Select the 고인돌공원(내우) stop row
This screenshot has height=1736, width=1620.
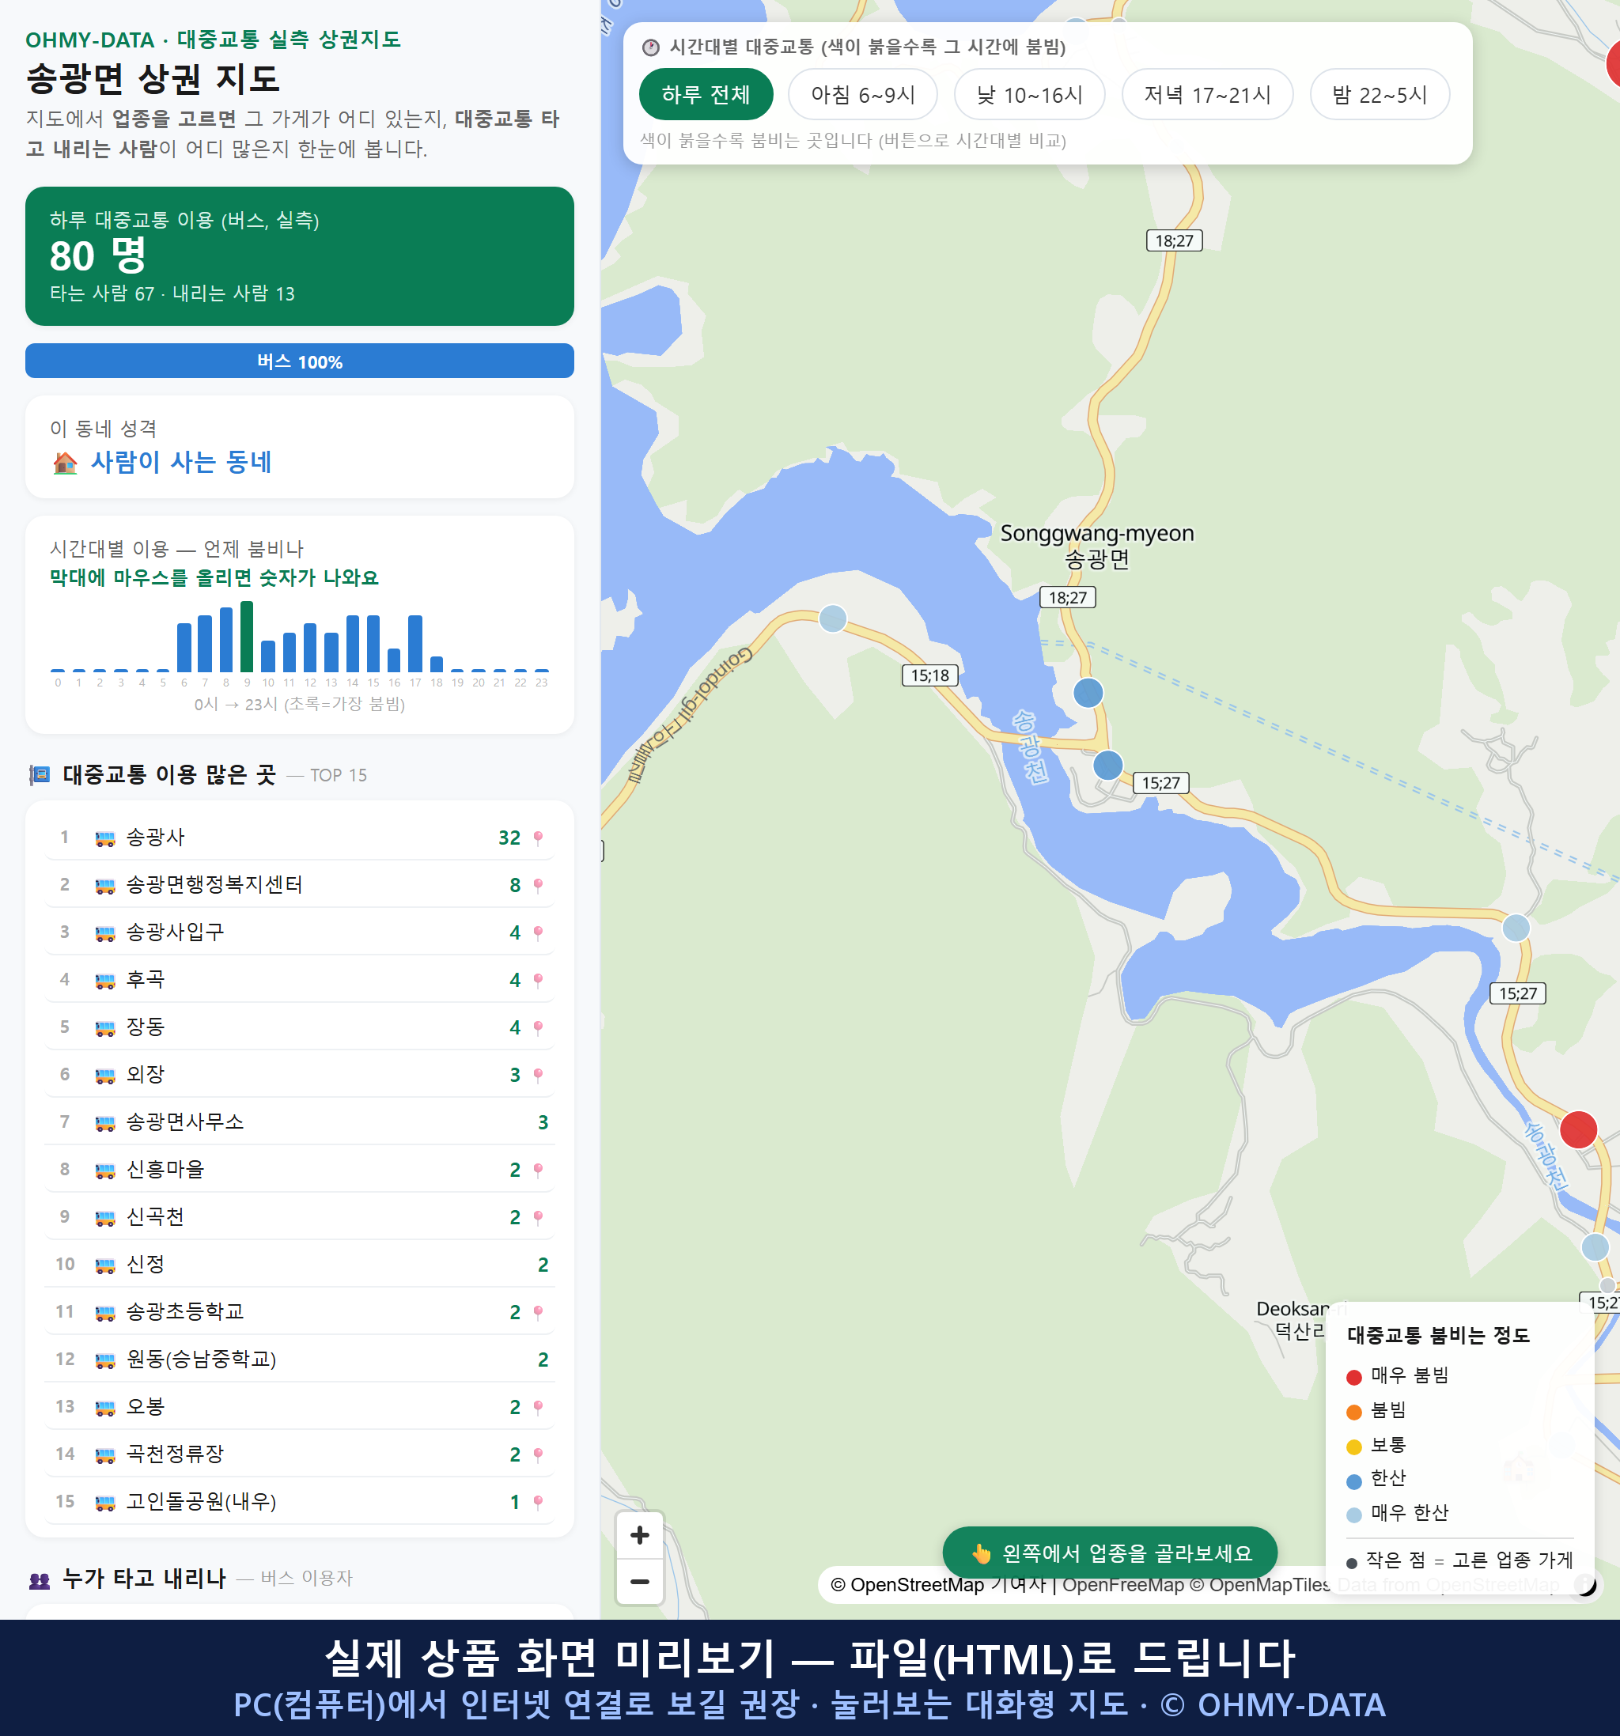300,1501
